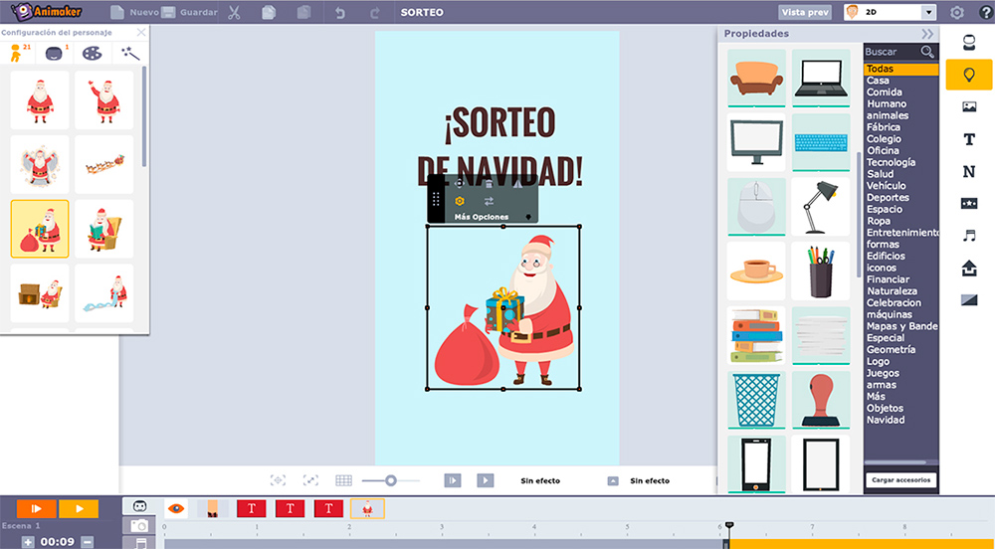Click the Nuevo file icon
The width and height of the screenshot is (995, 549).
click(x=117, y=12)
